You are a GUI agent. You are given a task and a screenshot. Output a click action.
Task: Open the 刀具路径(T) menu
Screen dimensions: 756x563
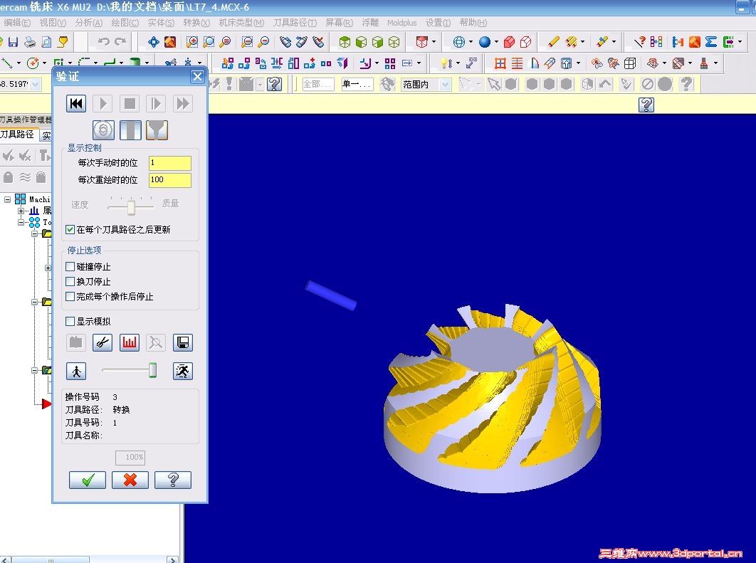pyautogui.click(x=295, y=23)
